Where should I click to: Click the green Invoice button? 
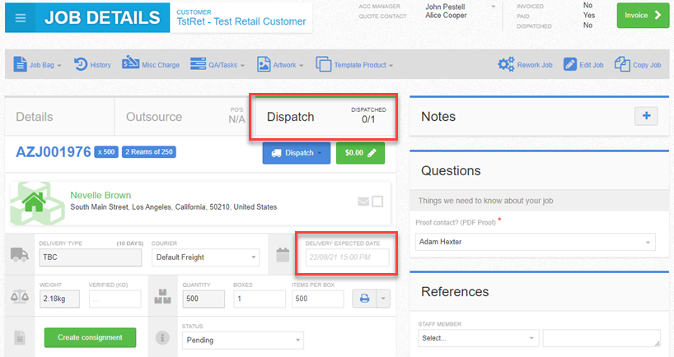[643, 16]
